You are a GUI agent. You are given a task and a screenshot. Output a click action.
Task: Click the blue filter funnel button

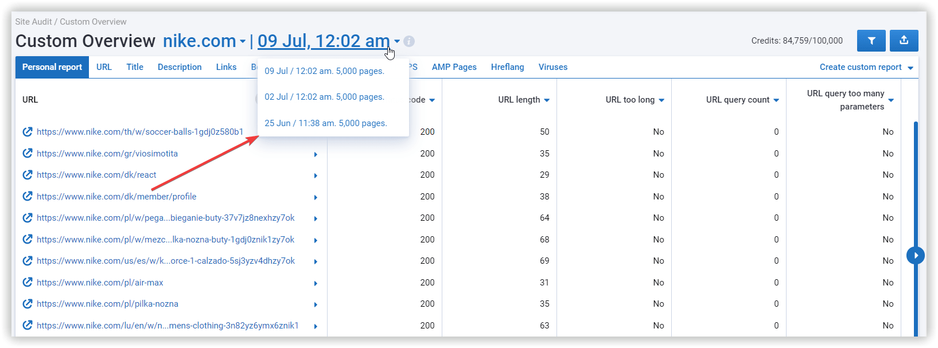pos(871,41)
